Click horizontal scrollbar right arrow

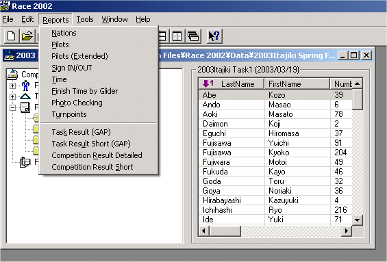(347, 231)
